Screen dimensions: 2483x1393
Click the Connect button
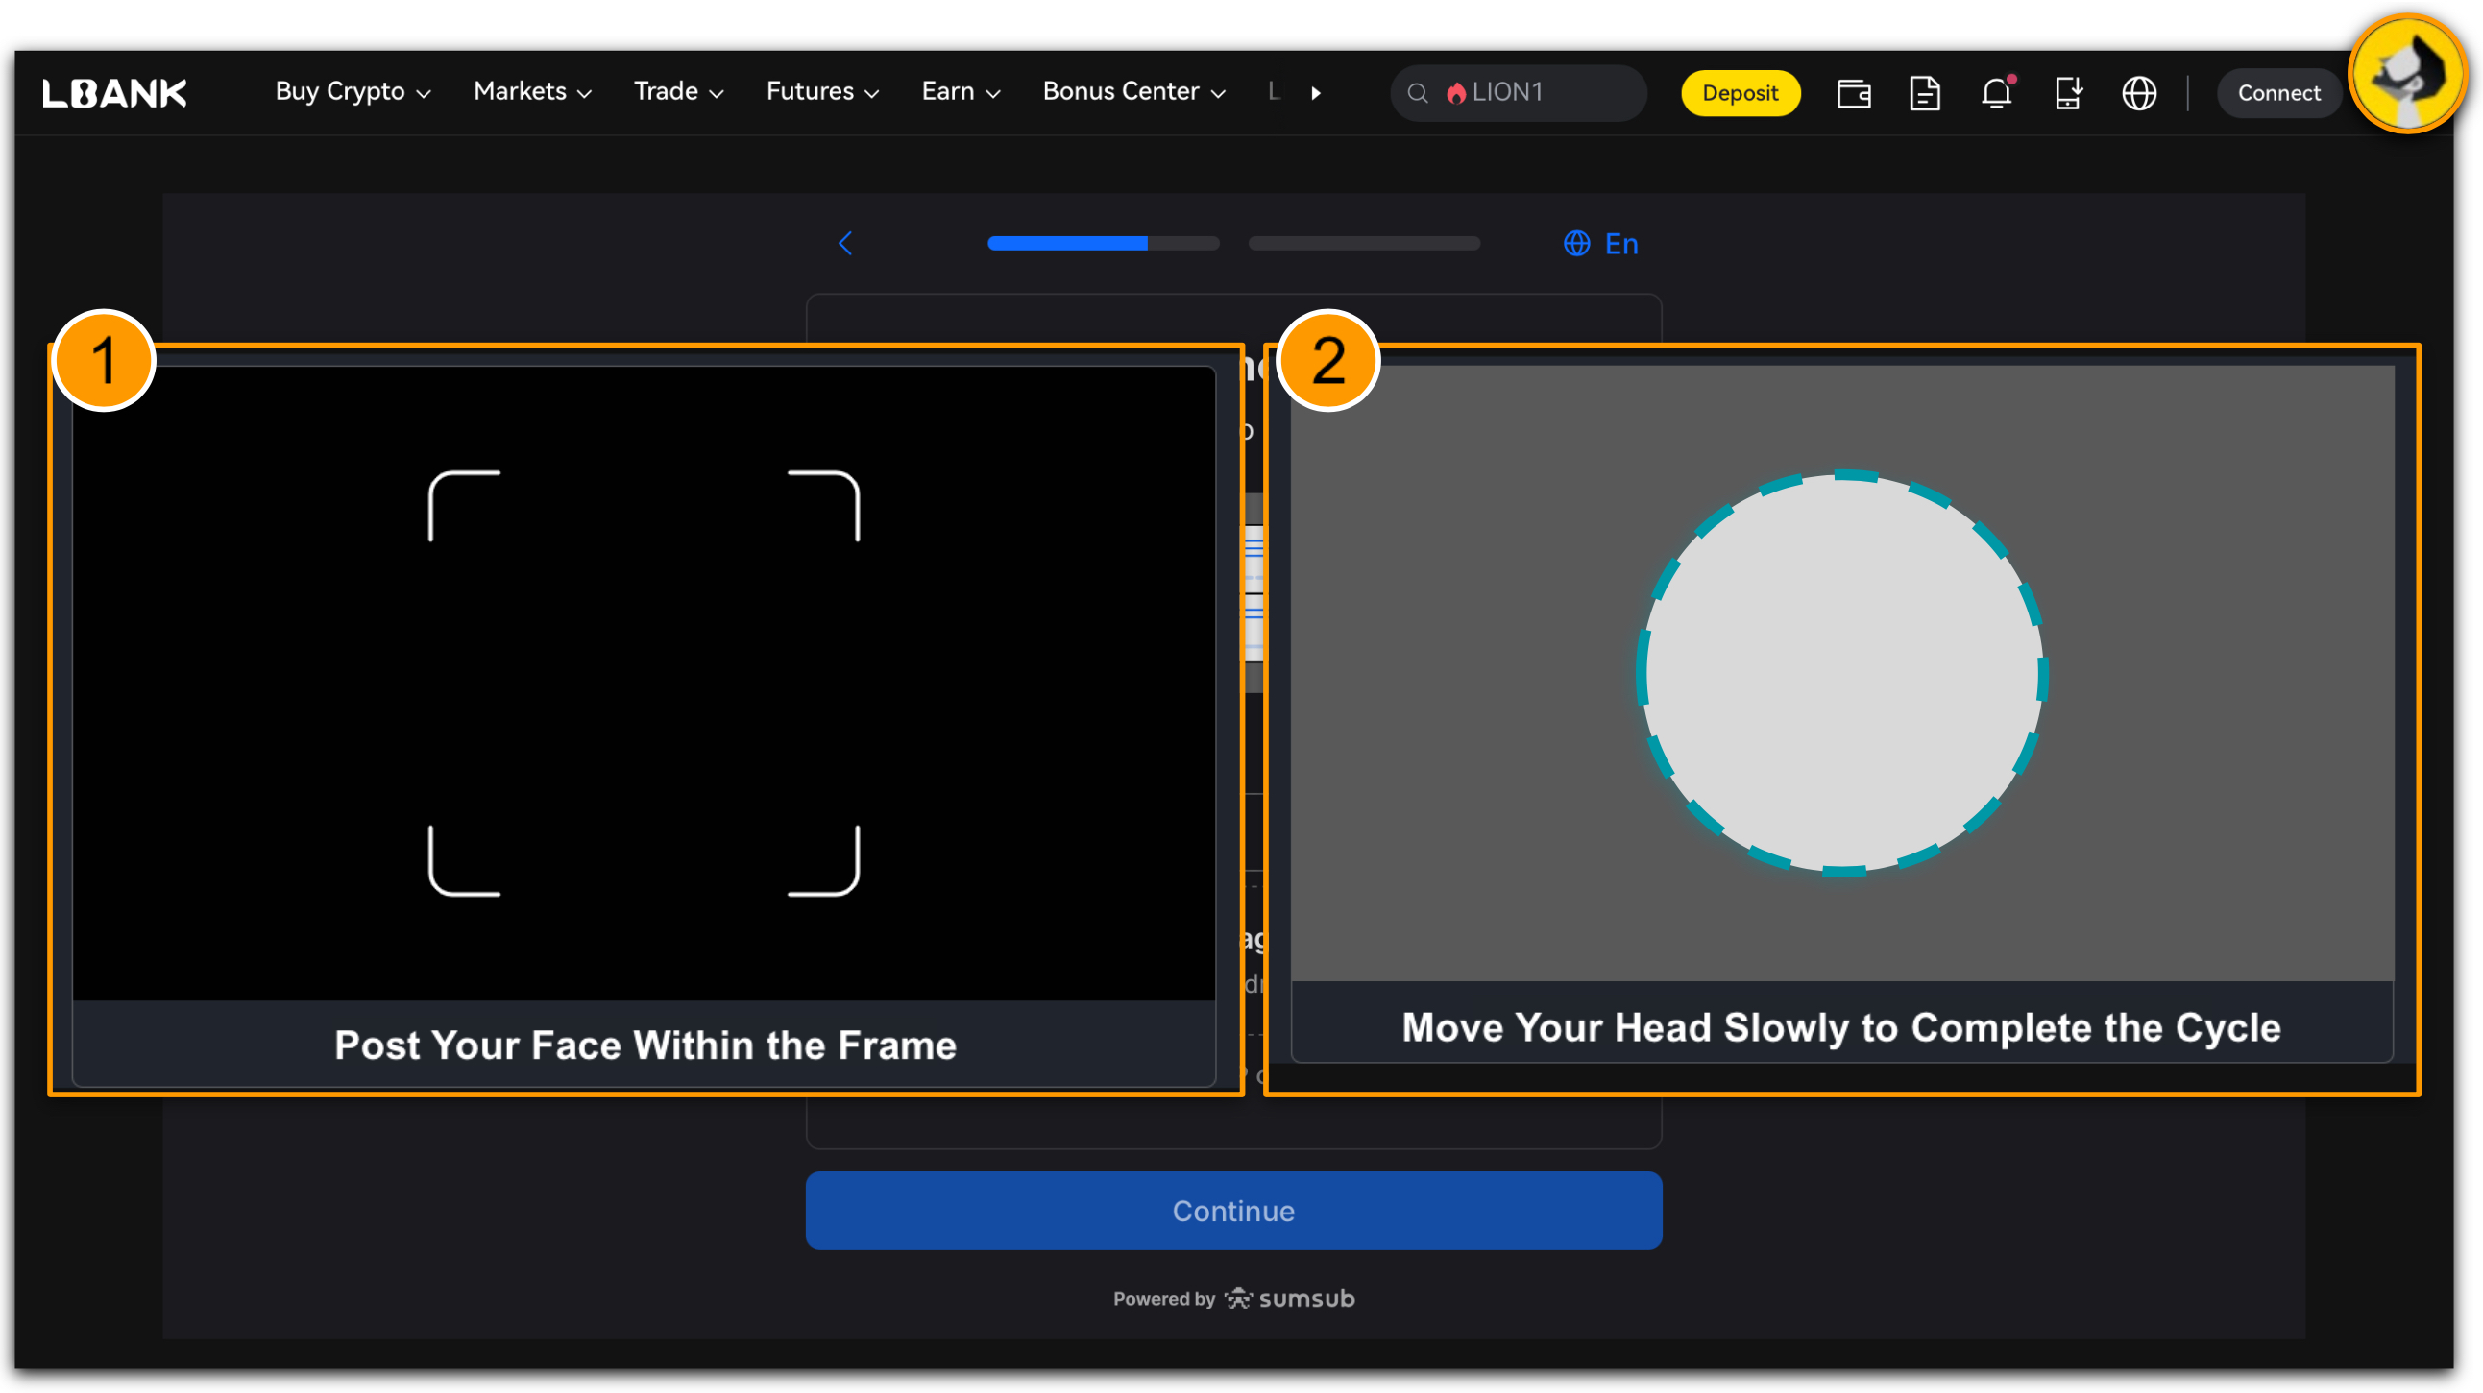2277,92
